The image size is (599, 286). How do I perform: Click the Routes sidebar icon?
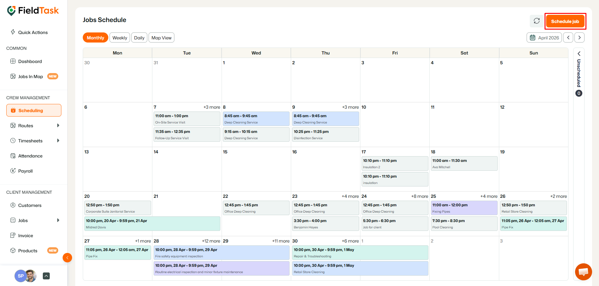point(13,125)
